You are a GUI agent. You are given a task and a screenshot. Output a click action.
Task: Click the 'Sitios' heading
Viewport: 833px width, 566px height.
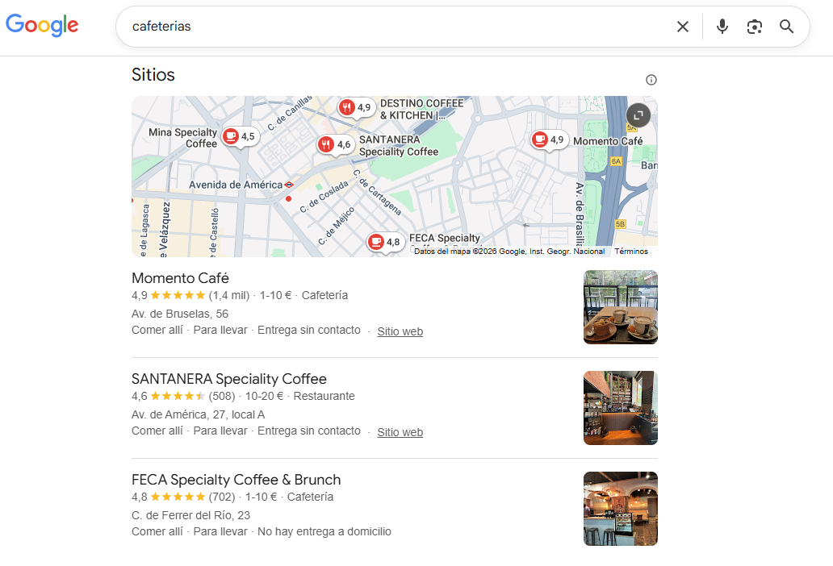pos(153,75)
